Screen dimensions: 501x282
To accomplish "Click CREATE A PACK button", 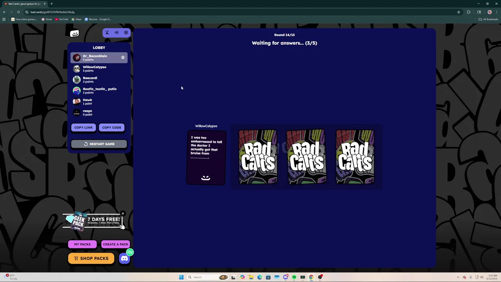I will [x=115, y=244].
